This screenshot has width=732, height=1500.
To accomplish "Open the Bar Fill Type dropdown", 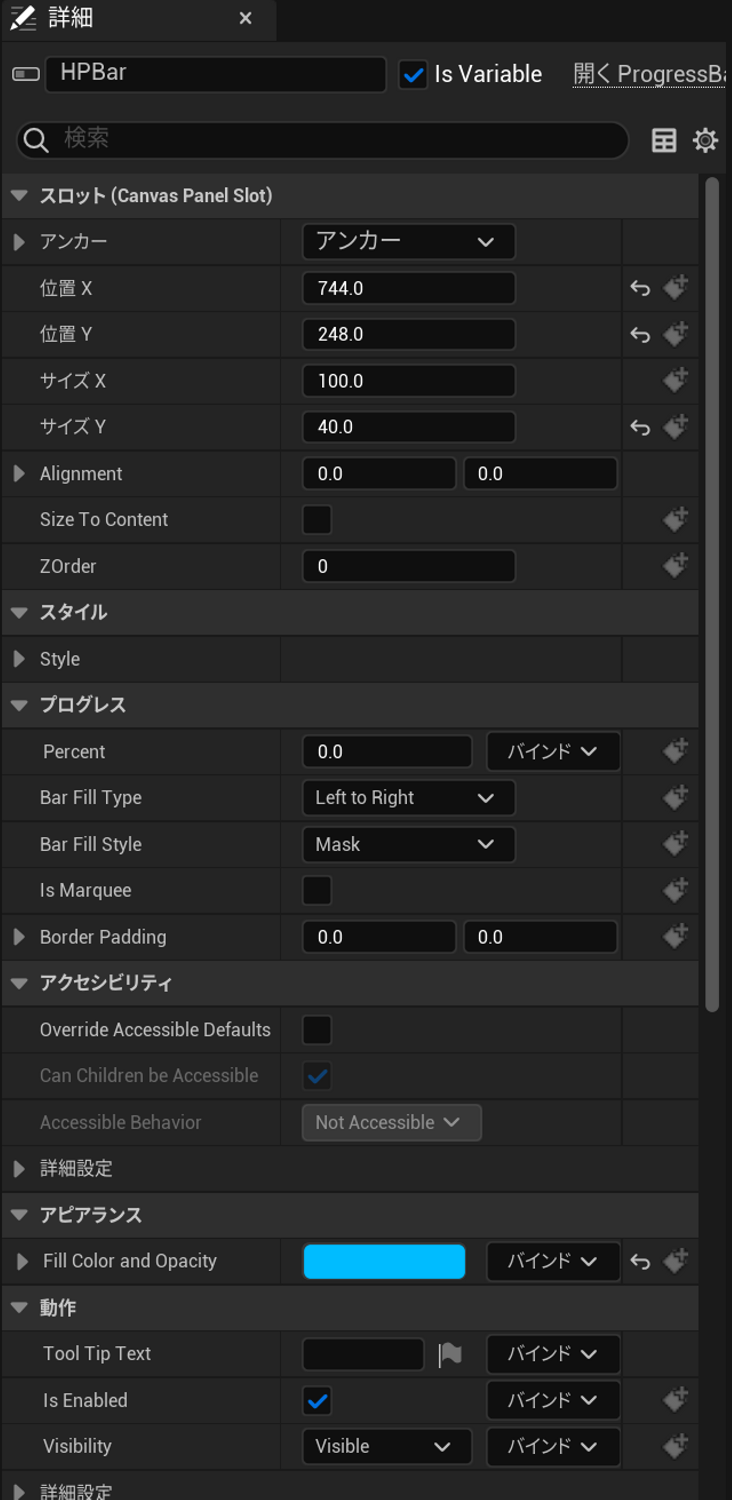I will point(408,798).
